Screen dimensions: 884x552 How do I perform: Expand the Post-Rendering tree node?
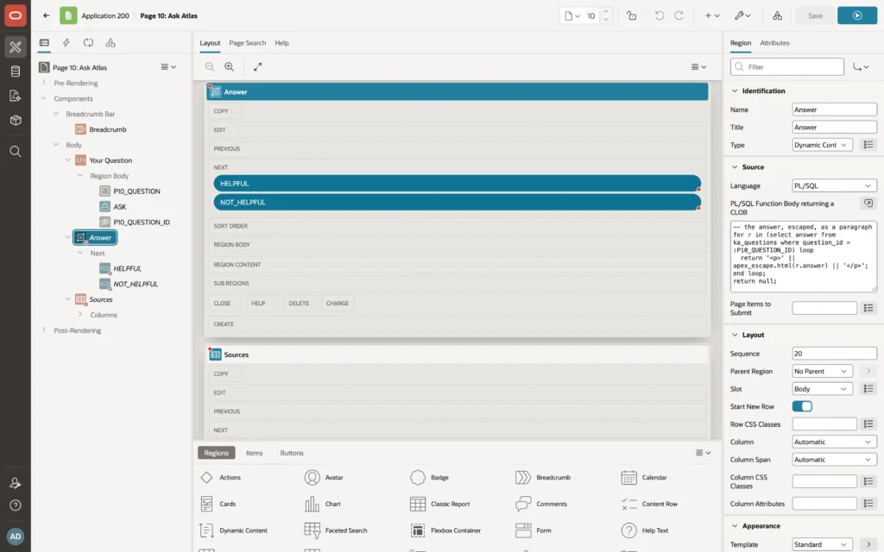click(x=43, y=330)
